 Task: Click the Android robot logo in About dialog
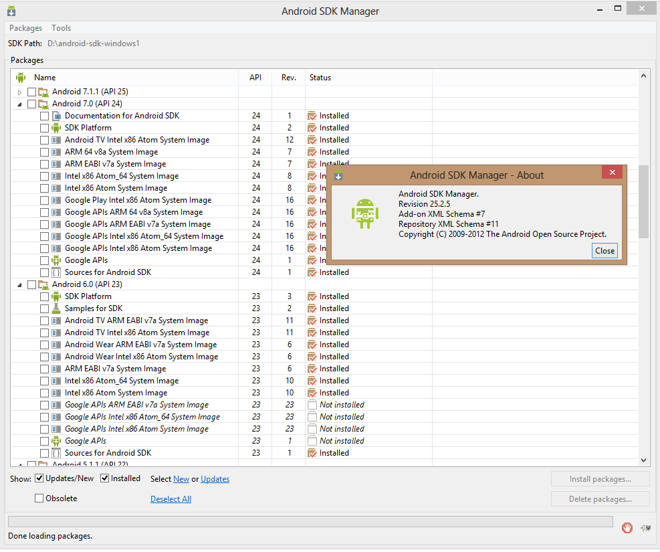365,214
